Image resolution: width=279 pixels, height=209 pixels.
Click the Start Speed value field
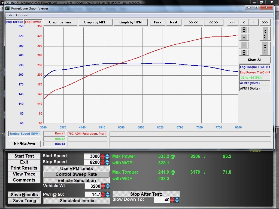click(x=92, y=156)
